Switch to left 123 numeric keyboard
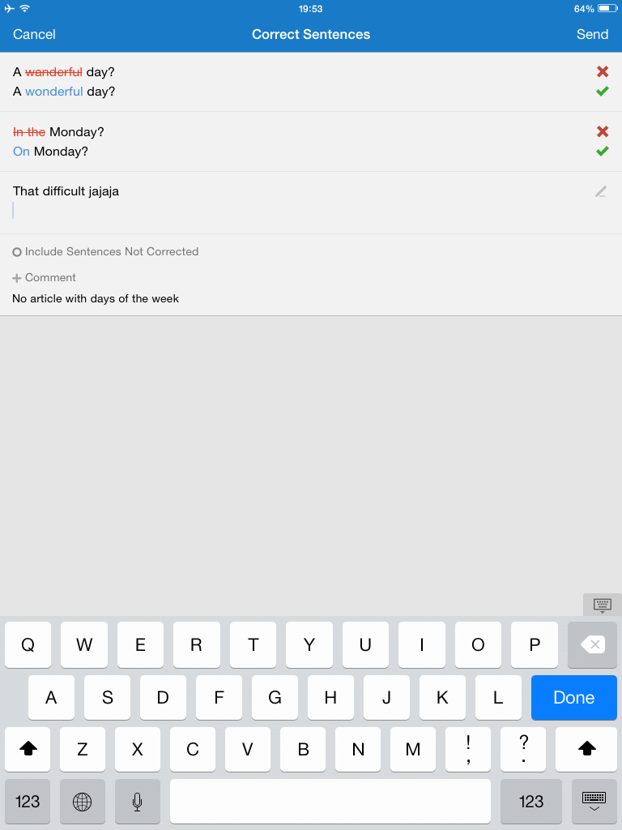 28,802
